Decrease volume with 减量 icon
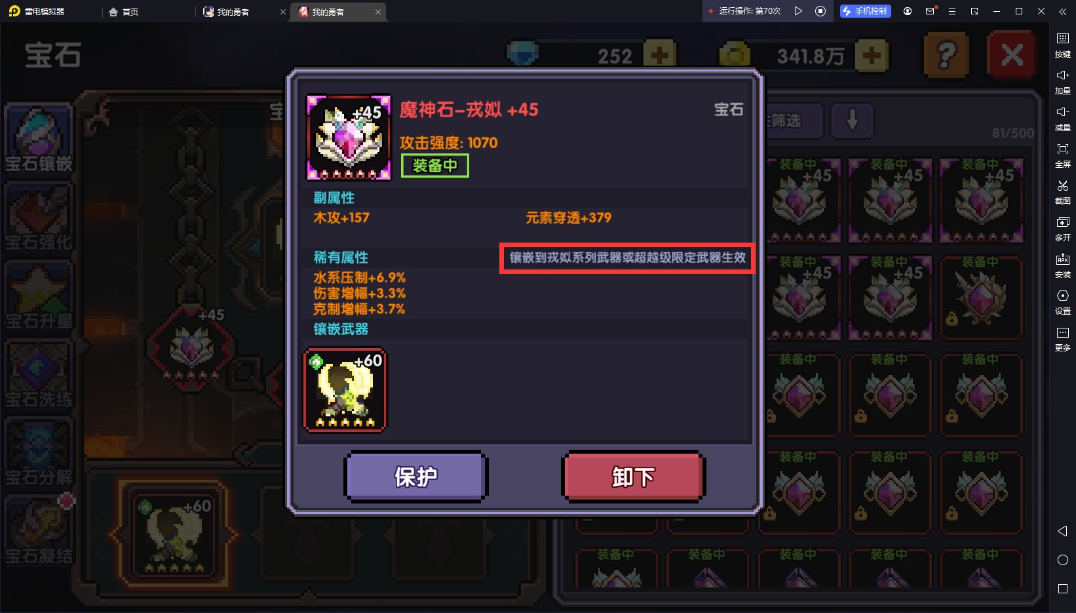The image size is (1076, 613). tap(1062, 118)
